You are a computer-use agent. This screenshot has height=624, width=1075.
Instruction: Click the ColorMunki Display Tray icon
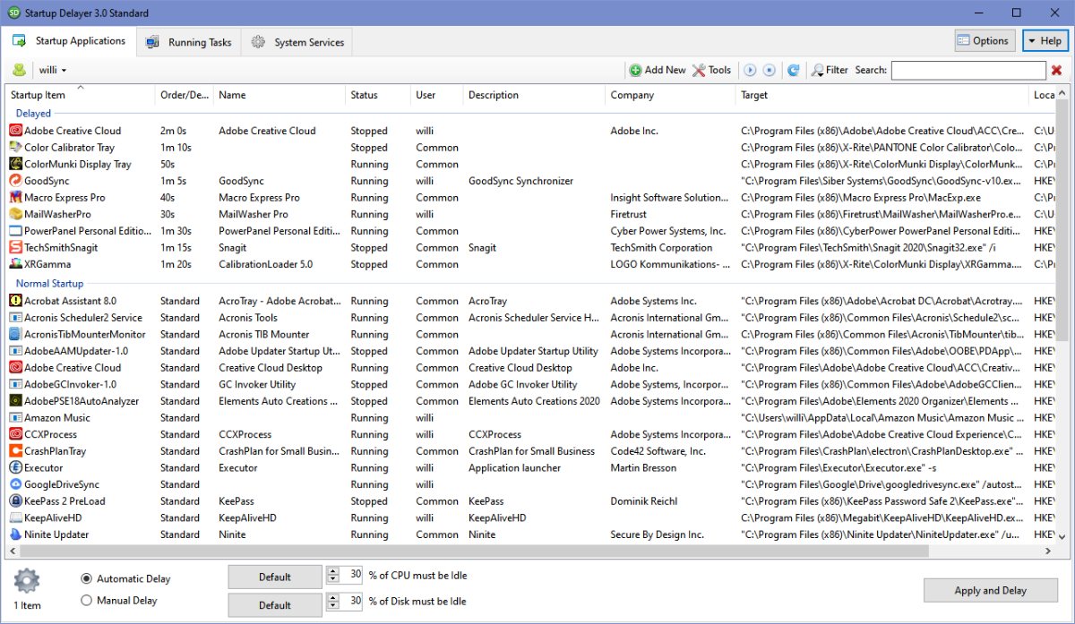coord(15,164)
